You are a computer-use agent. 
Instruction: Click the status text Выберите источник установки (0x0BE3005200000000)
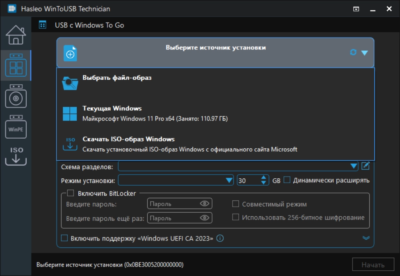[110, 265]
